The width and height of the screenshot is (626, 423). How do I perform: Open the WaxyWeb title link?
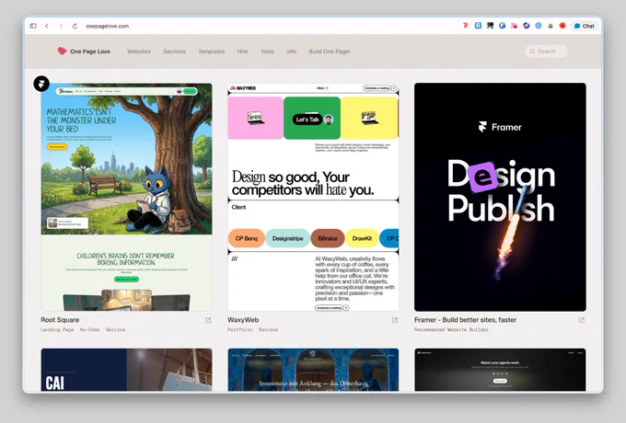click(243, 320)
